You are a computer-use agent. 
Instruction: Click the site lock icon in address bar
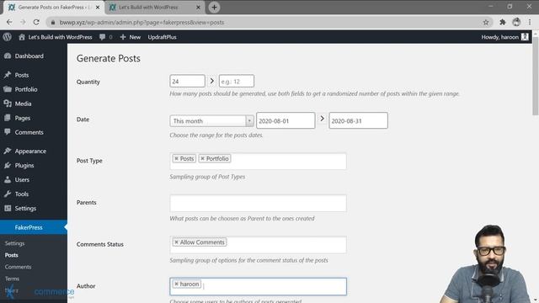(x=52, y=23)
